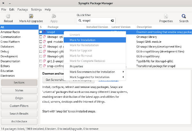Click Mark for Reinstallation entry

(95, 45)
